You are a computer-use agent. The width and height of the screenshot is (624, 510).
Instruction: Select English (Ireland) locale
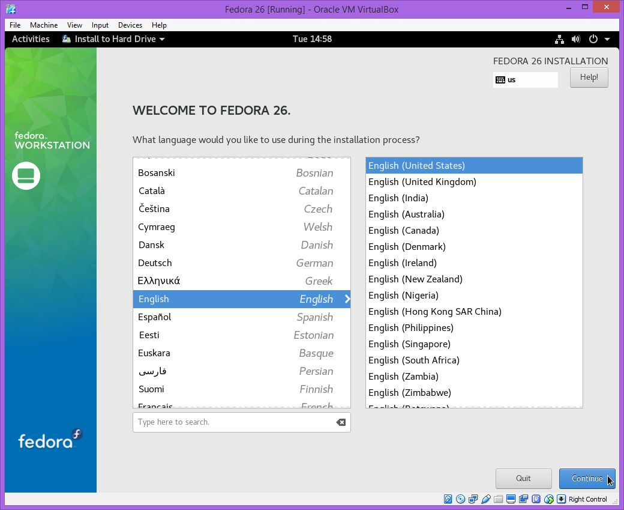pyautogui.click(x=474, y=263)
